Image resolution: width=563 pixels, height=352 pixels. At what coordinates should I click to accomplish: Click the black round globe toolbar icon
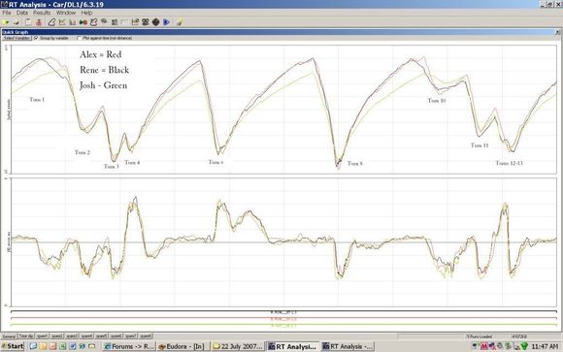156,22
